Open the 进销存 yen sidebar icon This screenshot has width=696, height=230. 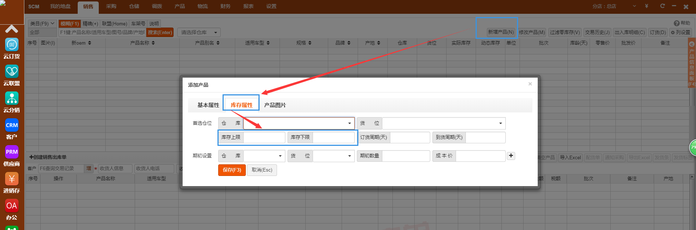(12, 179)
